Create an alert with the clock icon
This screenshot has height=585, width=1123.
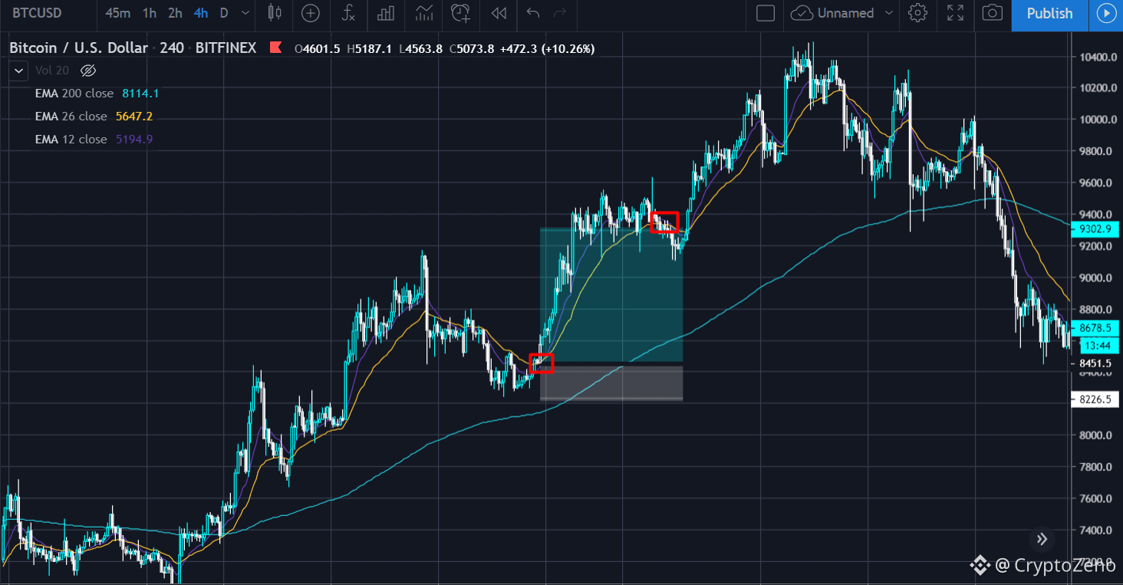coord(460,15)
